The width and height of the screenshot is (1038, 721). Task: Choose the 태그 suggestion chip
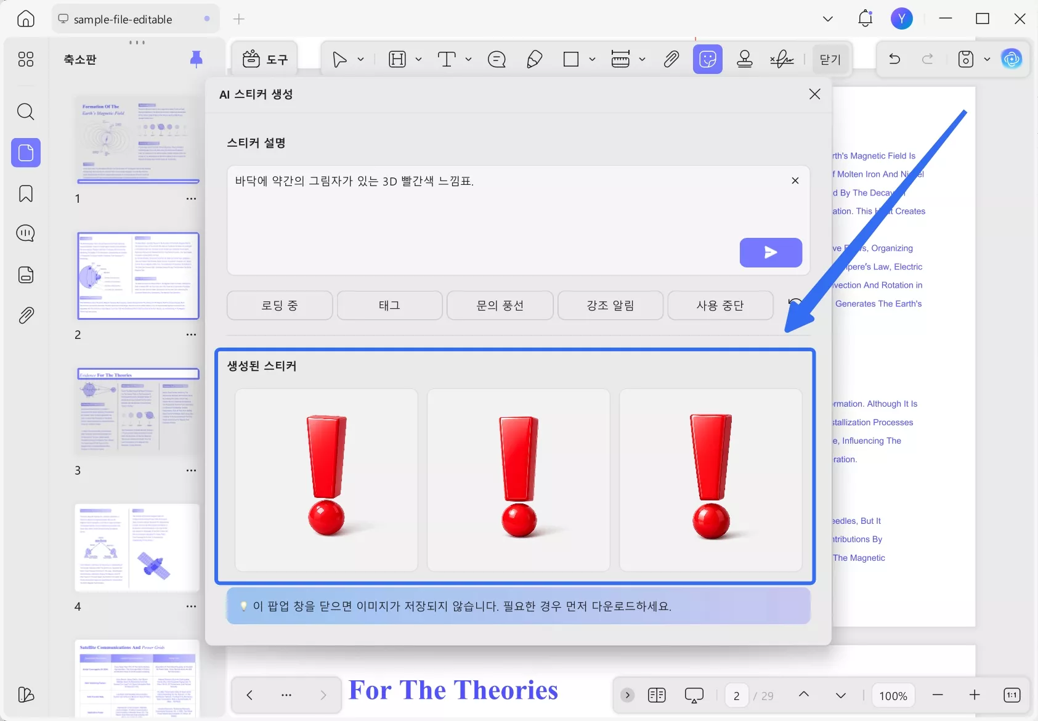[x=390, y=306]
